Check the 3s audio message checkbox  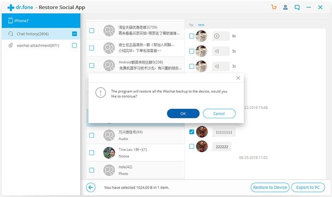tap(192, 66)
